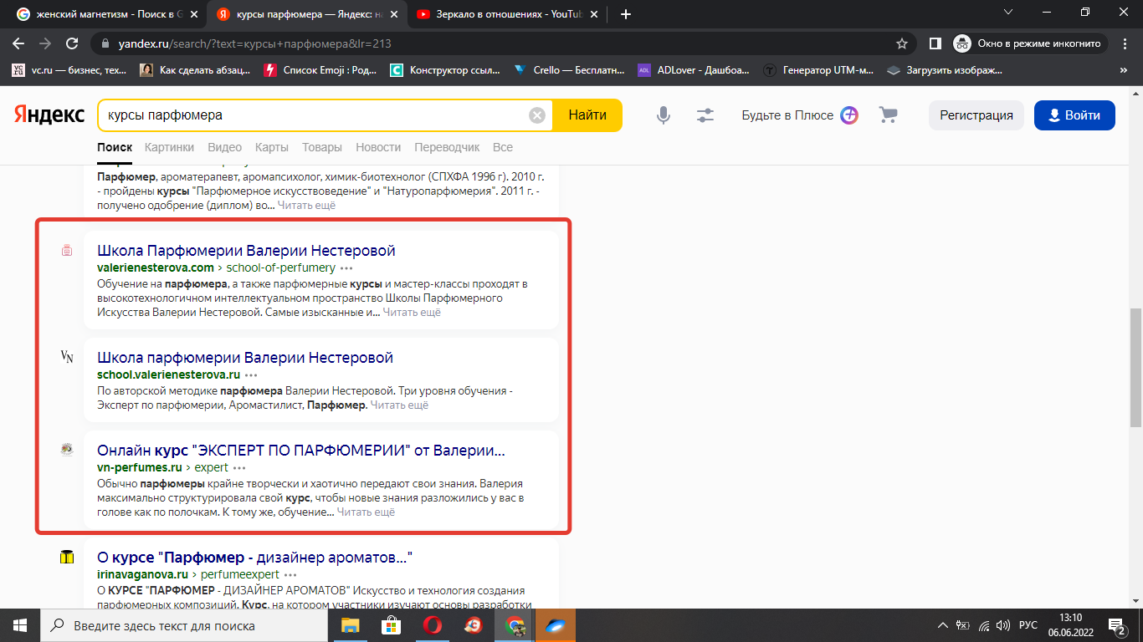The image size is (1143, 642).
Task: Open the shopping cart icon
Action: 888,115
